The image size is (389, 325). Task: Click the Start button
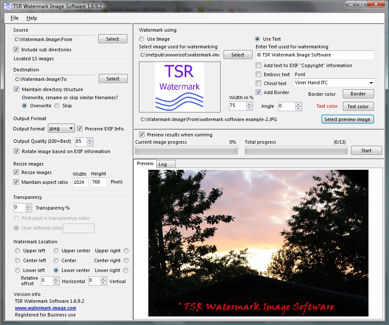coord(366,151)
